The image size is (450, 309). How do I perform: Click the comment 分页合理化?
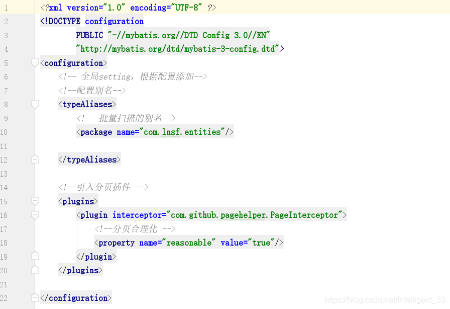(135, 228)
